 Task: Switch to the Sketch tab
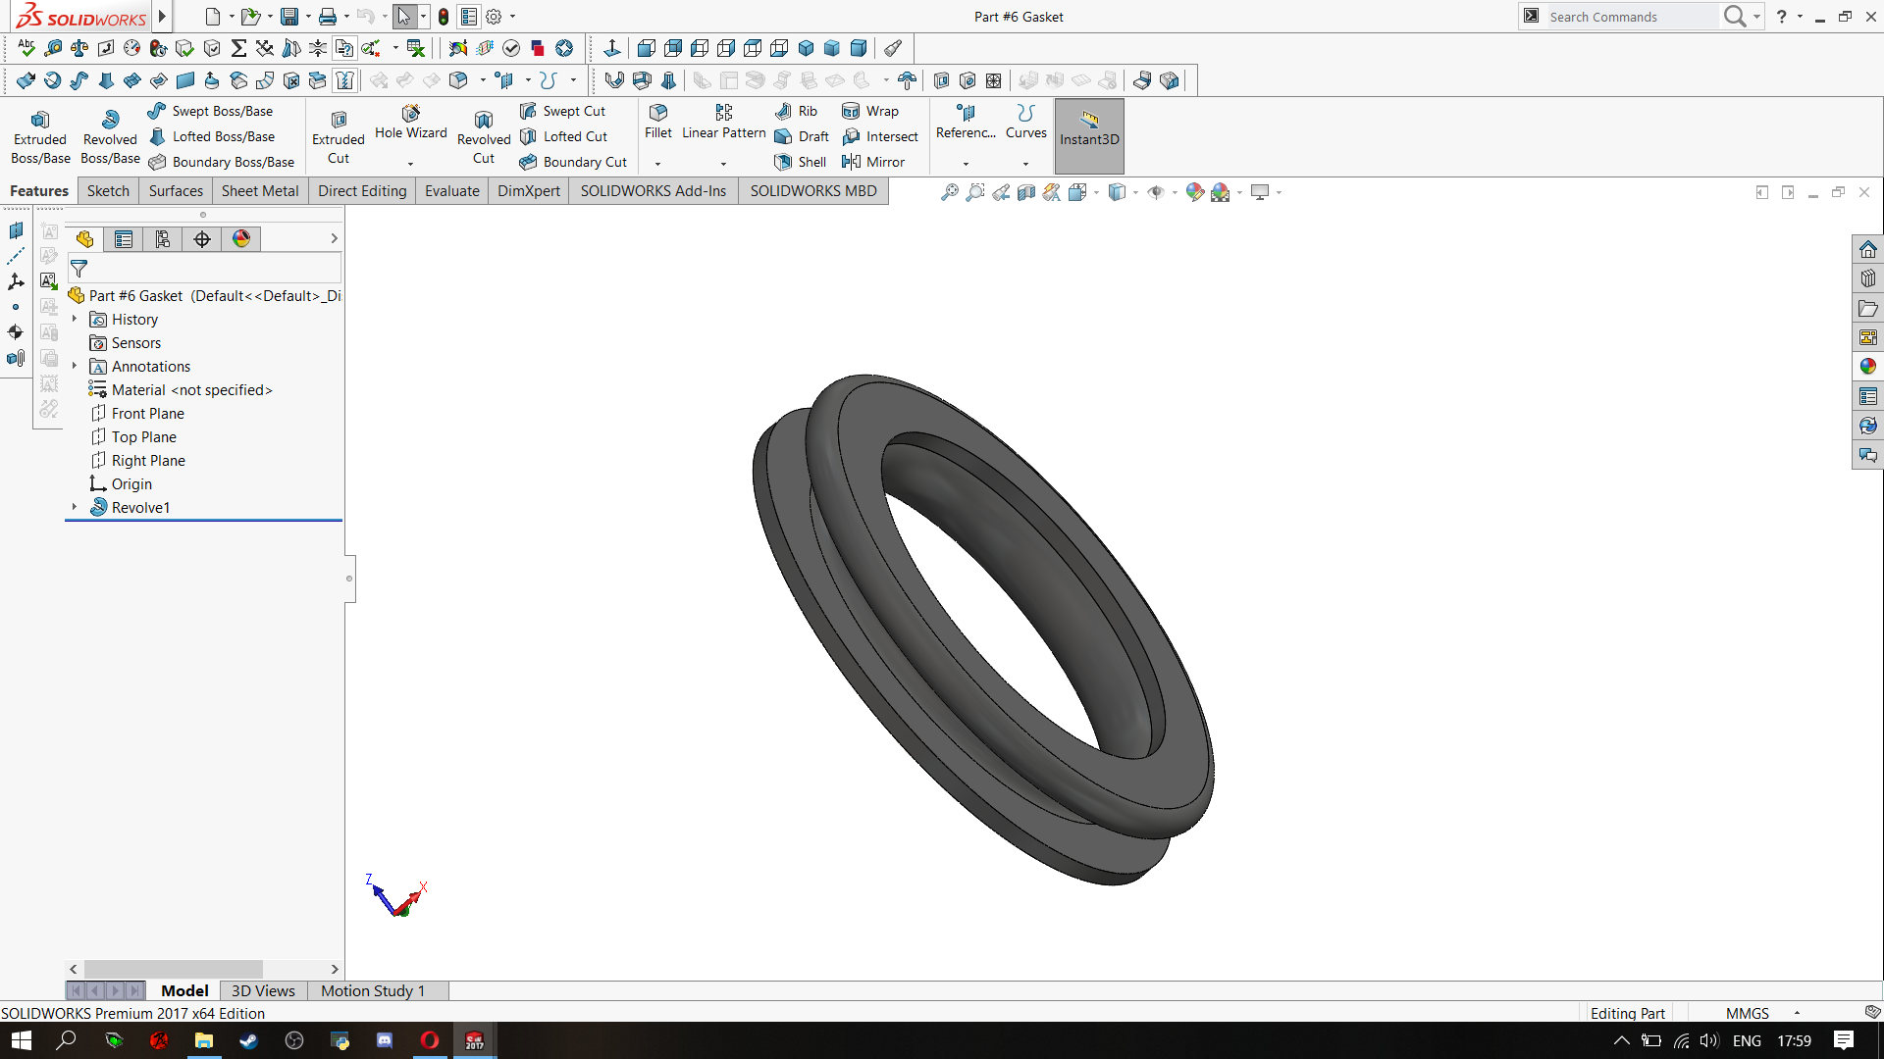click(108, 191)
